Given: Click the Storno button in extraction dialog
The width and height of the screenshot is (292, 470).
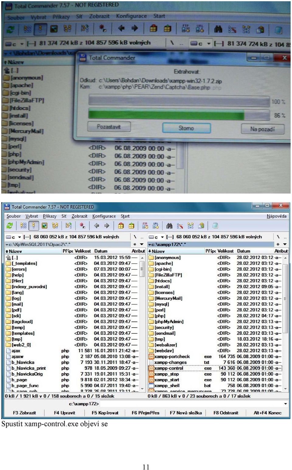Looking at the screenshot, I should (186, 128).
